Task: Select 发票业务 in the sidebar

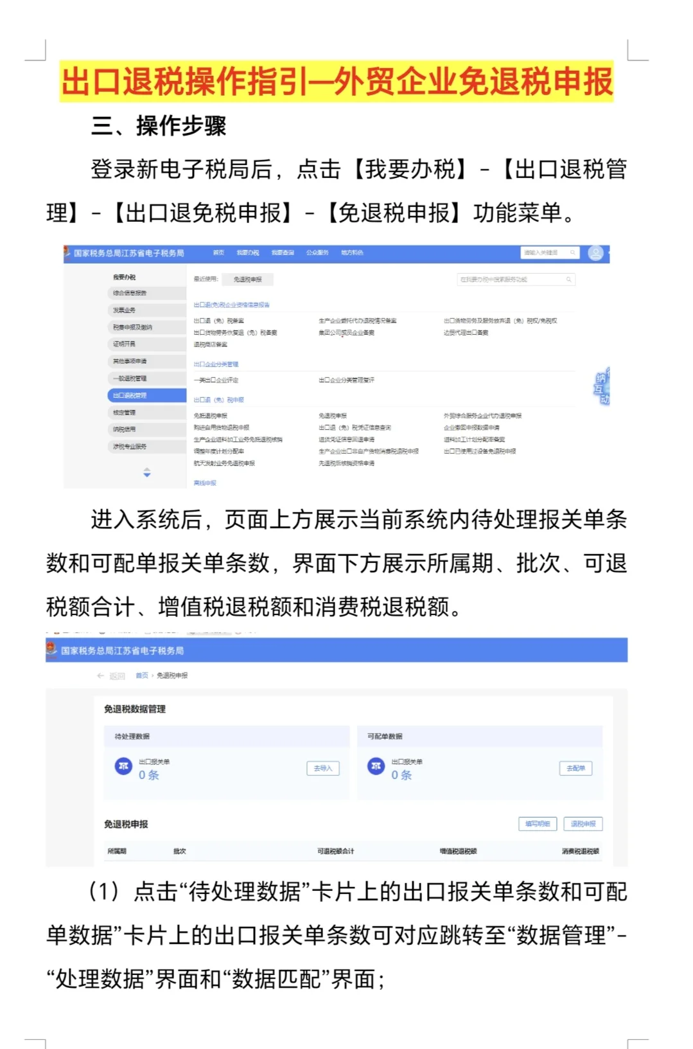Action: (x=146, y=310)
